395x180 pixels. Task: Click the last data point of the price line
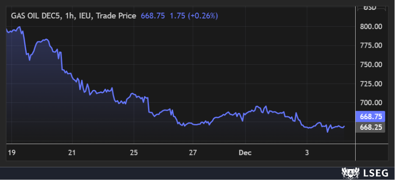point(344,126)
